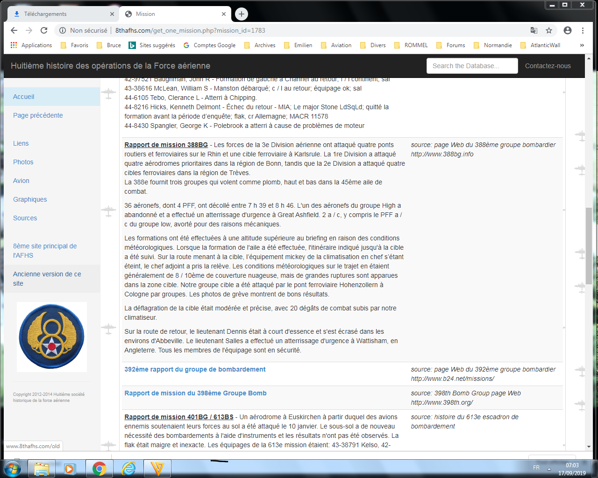598x478 pixels.
Task: Open the Windows Start menu
Action: click(x=13, y=468)
